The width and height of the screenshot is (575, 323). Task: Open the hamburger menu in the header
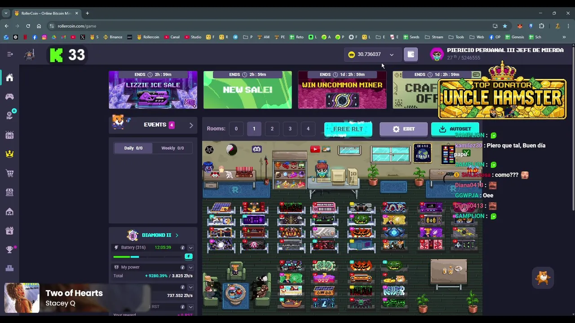(x=10, y=54)
